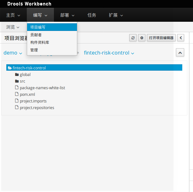Open the pom.xml file
193x192 pixels.
[27, 94]
